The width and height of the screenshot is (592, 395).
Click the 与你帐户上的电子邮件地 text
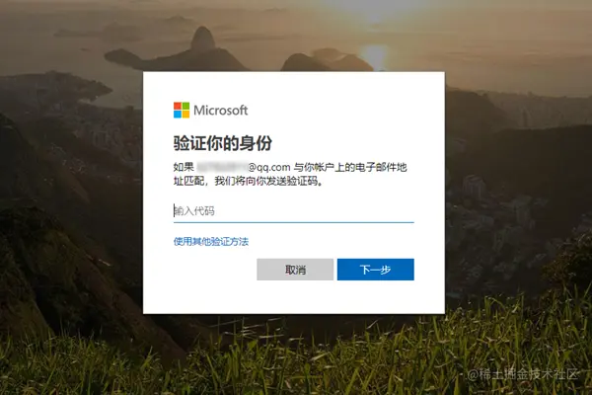350,167
